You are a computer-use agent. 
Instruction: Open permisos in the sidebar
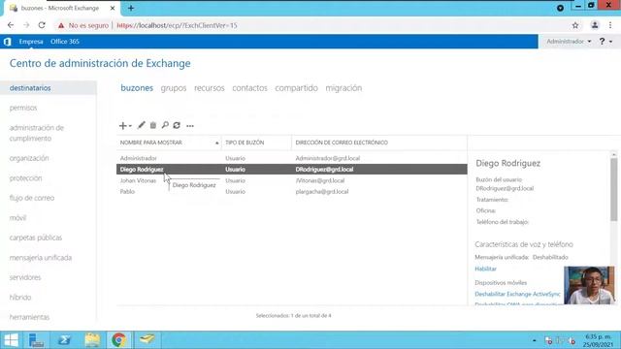[23, 108]
